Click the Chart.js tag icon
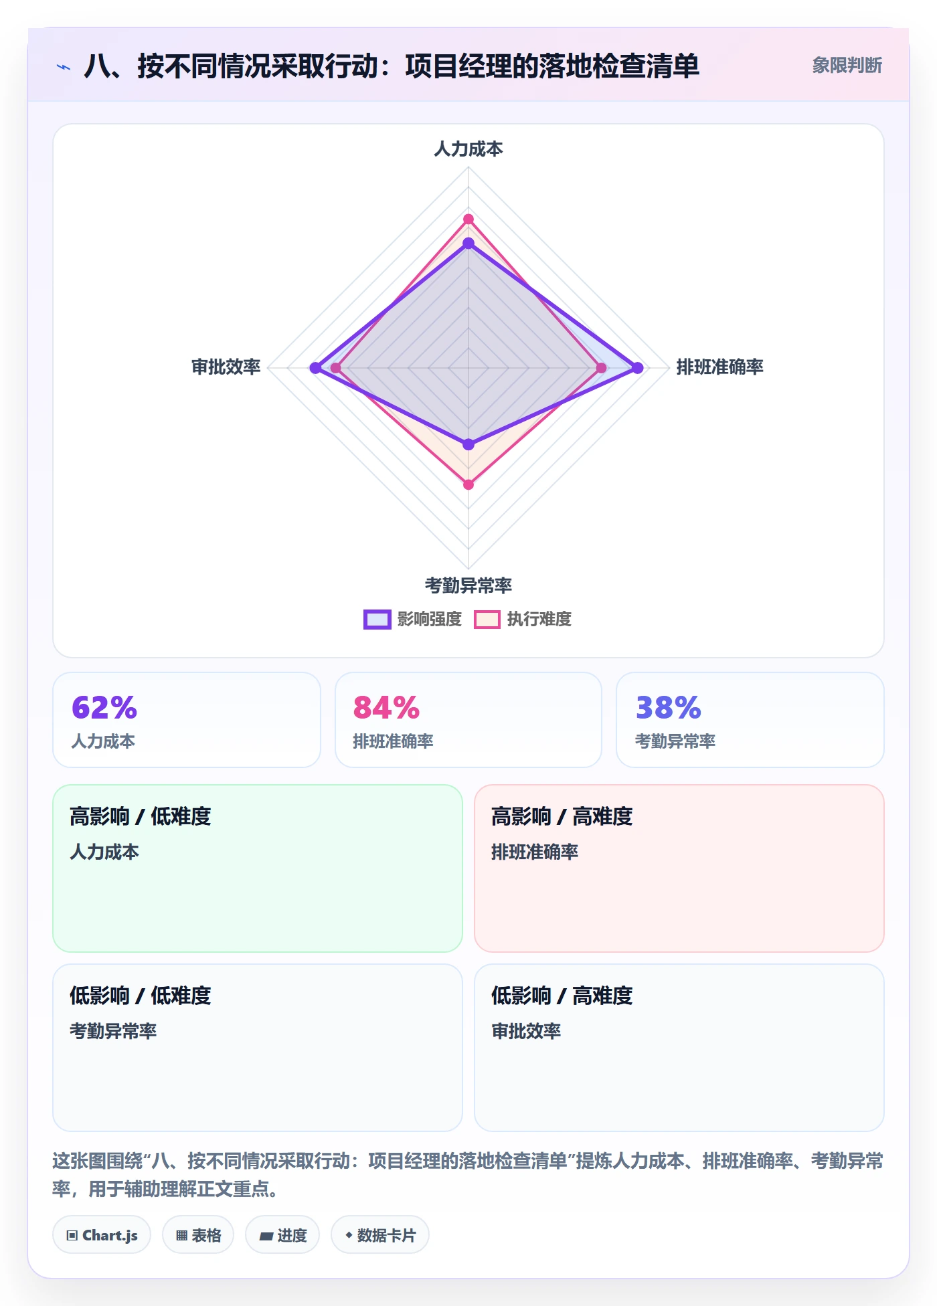937x1306 pixels. [72, 1235]
